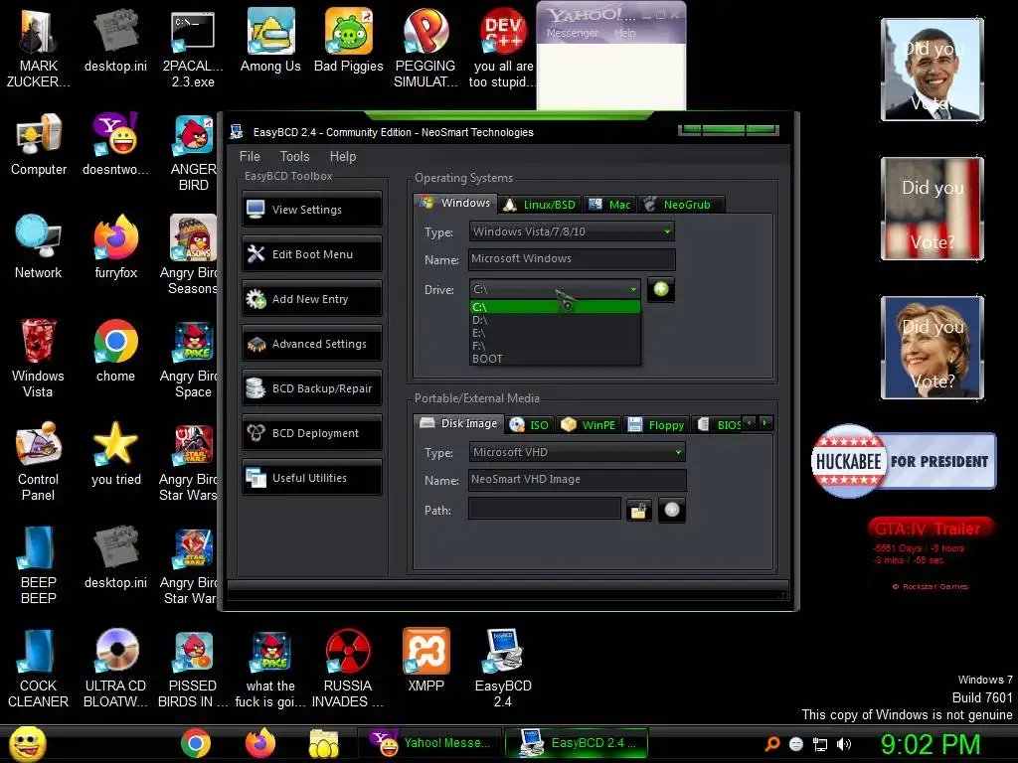
Task: Open BCD Deployment section
Action: pos(311,433)
